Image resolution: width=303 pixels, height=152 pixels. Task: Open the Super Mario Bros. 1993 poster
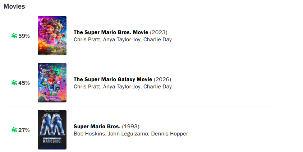(52, 130)
